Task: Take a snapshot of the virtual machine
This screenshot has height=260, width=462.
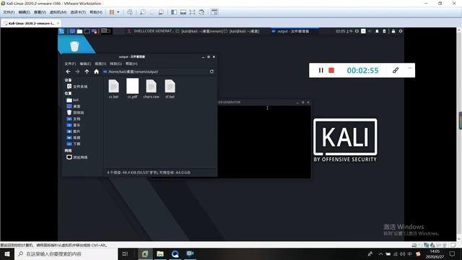Action: 143,12
